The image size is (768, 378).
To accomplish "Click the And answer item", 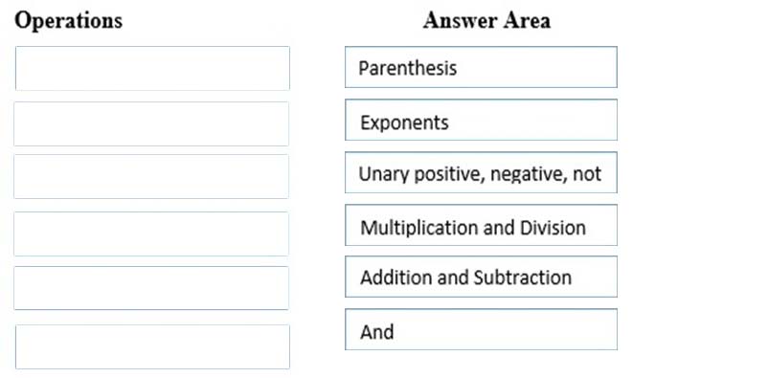I will click(x=481, y=329).
